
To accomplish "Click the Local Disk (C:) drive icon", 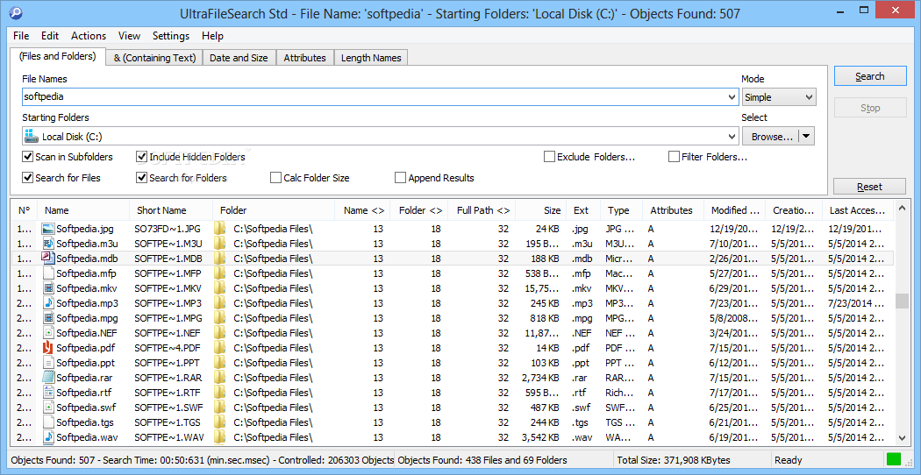I will coord(30,136).
